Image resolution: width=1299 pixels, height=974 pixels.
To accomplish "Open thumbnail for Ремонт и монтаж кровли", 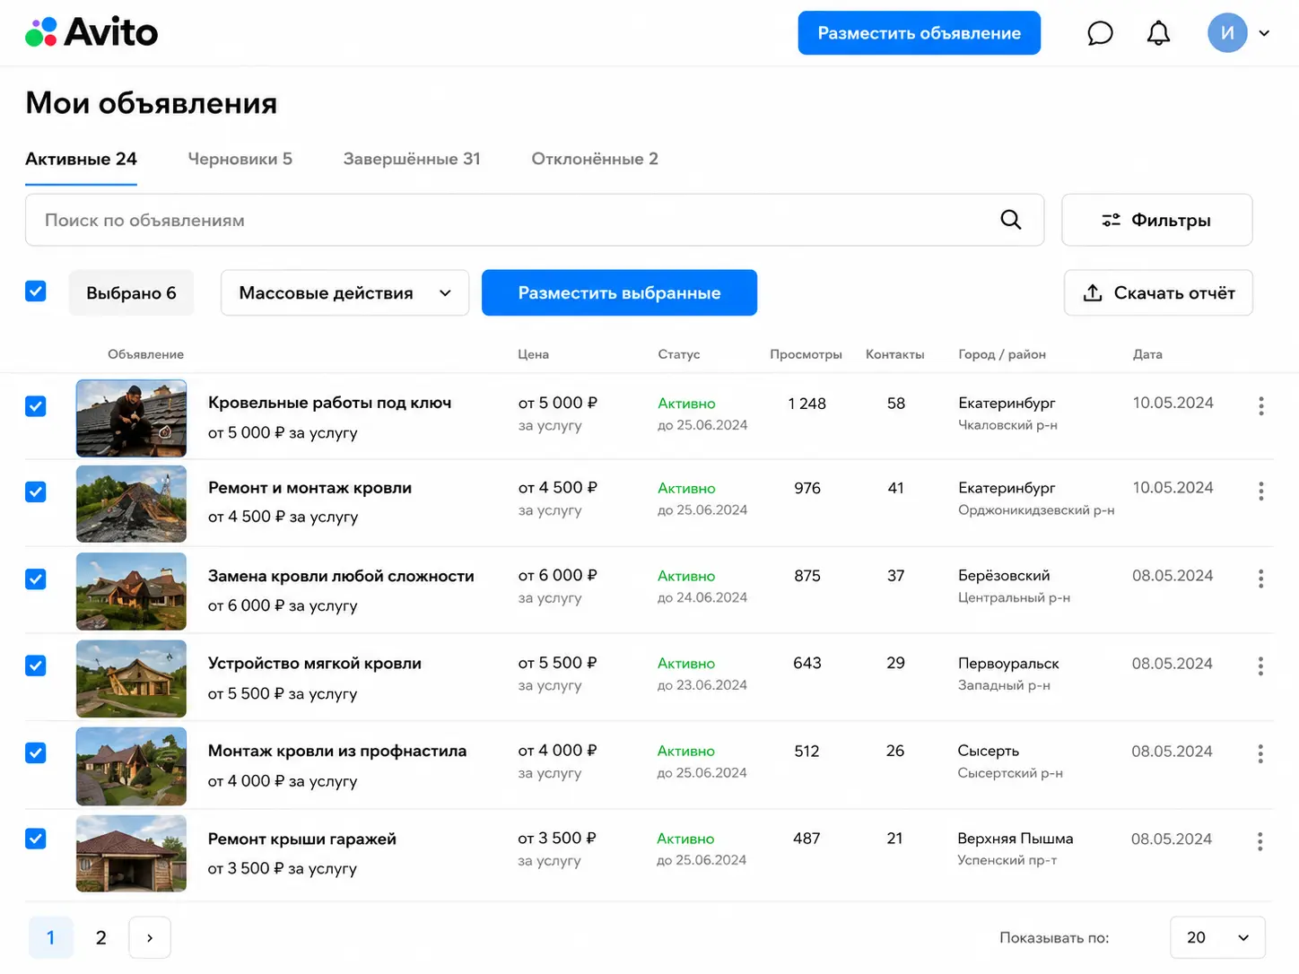I will tap(131, 503).
